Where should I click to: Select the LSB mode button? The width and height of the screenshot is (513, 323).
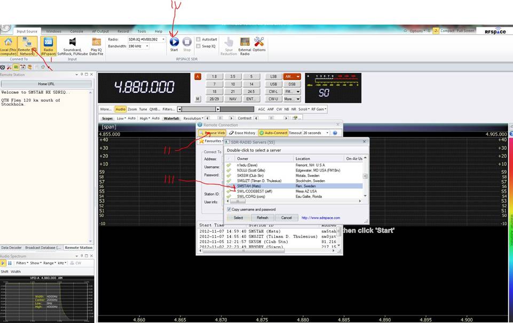[x=273, y=76]
